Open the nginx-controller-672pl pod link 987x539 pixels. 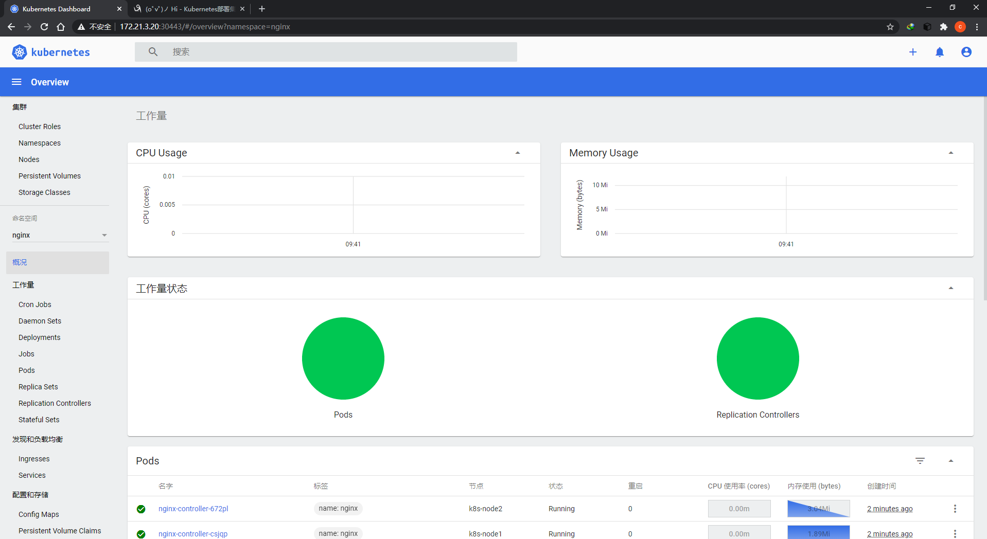(193, 509)
